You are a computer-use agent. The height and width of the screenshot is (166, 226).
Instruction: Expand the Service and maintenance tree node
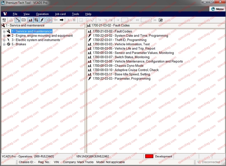(x=4, y=32)
